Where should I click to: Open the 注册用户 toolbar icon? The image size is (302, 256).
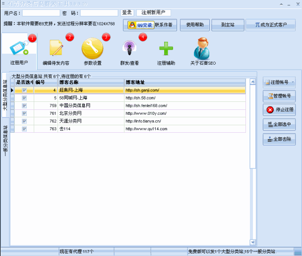tap(19, 51)
